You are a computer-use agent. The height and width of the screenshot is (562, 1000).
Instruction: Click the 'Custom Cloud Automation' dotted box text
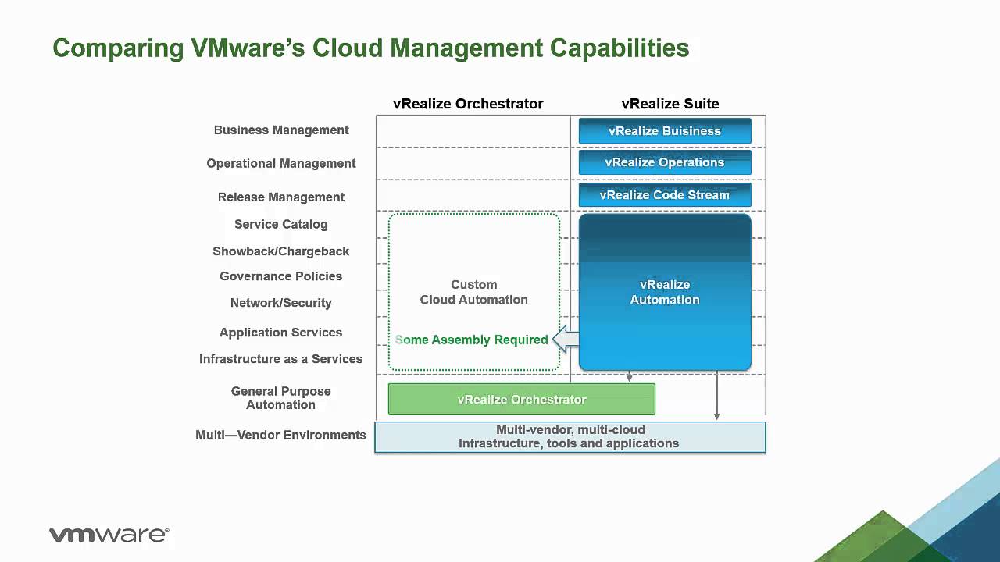click(x=474, y=292)
